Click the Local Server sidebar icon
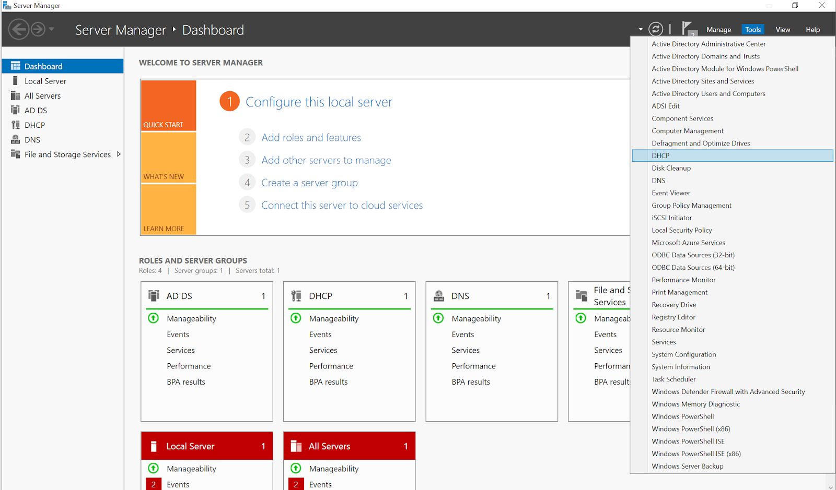This screenshot has width=836, height=490. (x=15, y=81)
